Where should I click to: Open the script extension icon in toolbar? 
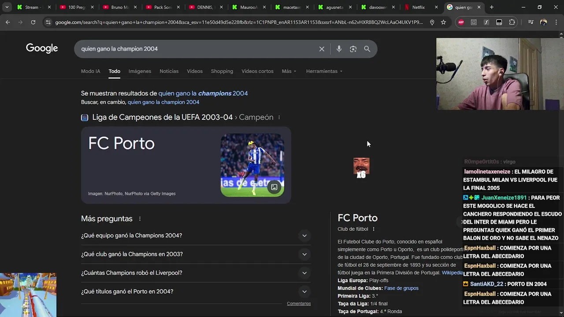coord(486,22)
